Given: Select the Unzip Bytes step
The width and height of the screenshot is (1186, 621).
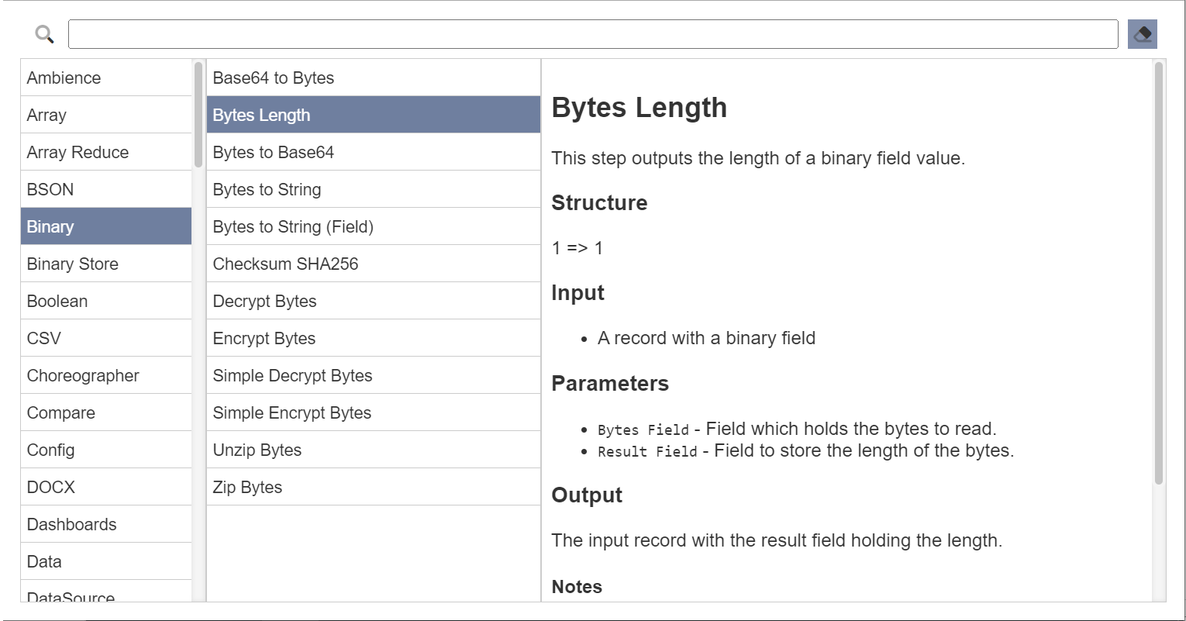Looking at the screenshot, I should (374, 450).
